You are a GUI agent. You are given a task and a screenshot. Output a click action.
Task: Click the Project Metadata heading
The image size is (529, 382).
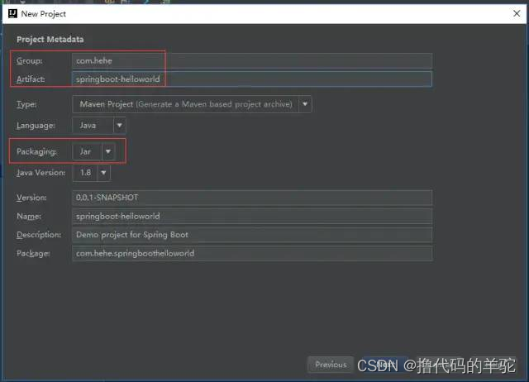pyautogui.click(x=50, y=40)
